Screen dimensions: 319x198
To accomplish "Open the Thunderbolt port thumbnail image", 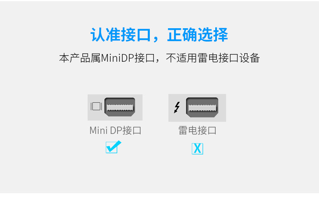I will point(197,108).
